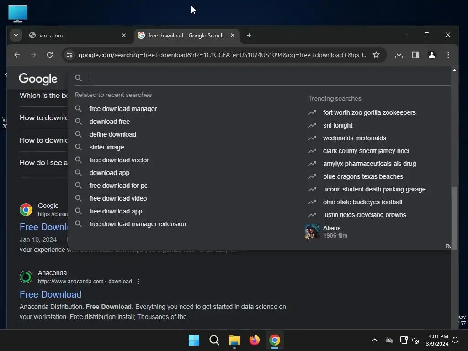Choose suggestion free download manager

tap(123, 109)
